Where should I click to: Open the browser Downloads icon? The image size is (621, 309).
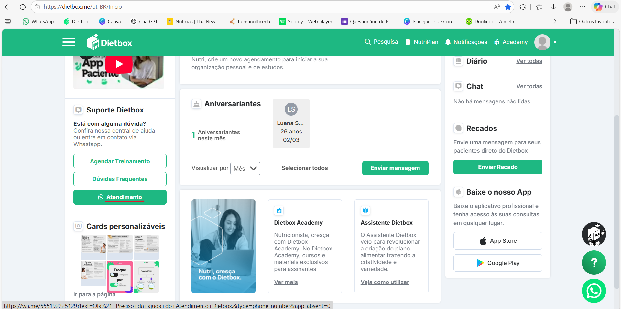[x=553, y=7]
